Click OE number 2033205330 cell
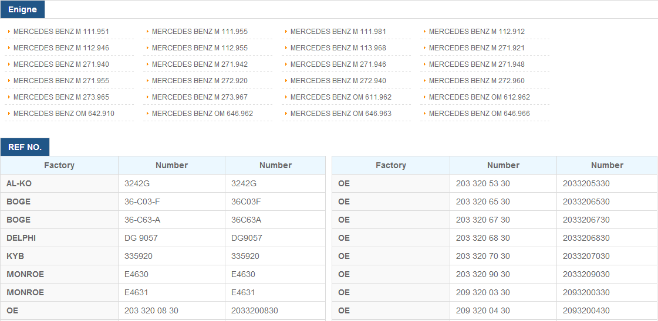This screenshot has height=321, width=658. coord(607,183)
